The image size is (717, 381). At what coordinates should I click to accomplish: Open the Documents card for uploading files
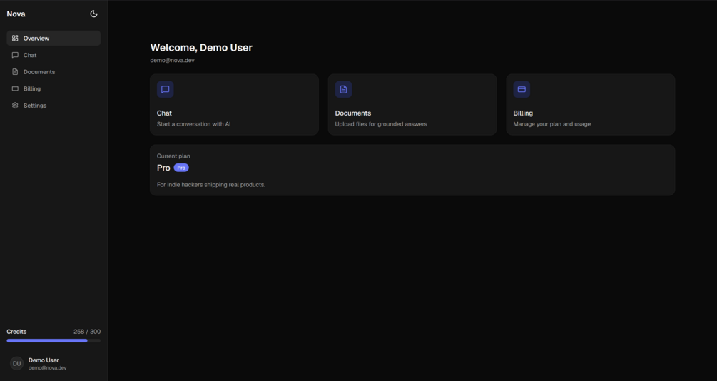[x=412, y=104]
